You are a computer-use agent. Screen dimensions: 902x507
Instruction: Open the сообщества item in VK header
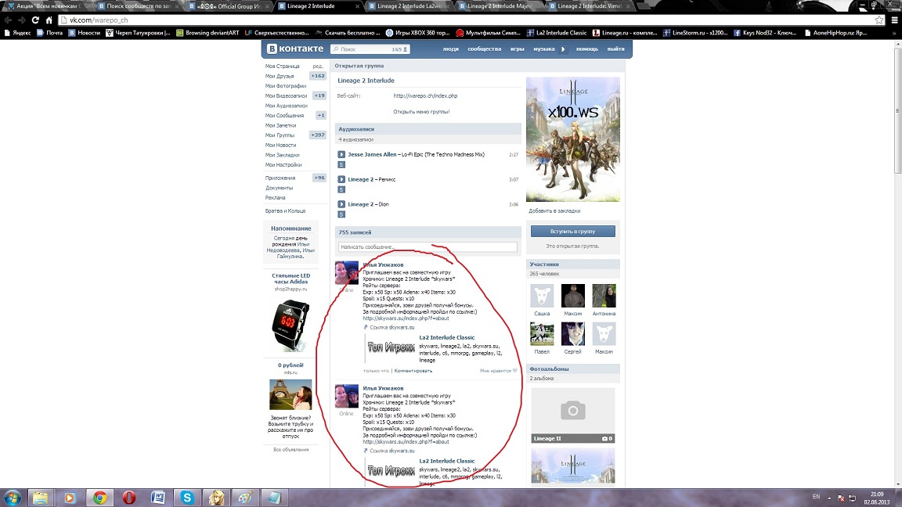pos(485,49)
